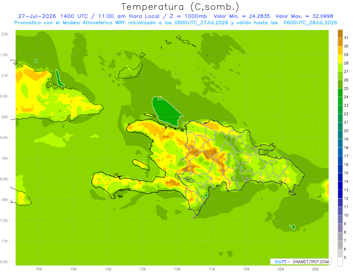
Task: Click the '20' value in color legend
Action: click(x=346, y=131)
